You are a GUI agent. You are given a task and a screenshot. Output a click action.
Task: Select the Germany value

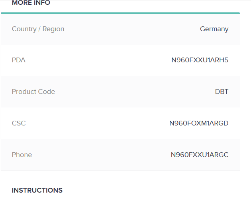click(214, 29)
